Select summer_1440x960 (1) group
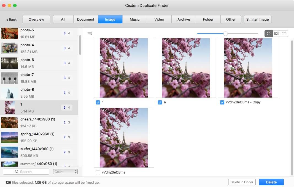The width and height of the screenshot is (294, 187). tap(39, 163)
